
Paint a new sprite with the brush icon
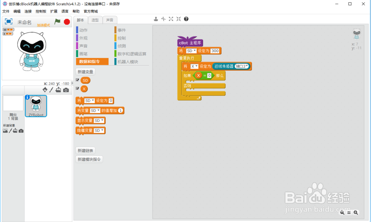(x=51, y=89)
